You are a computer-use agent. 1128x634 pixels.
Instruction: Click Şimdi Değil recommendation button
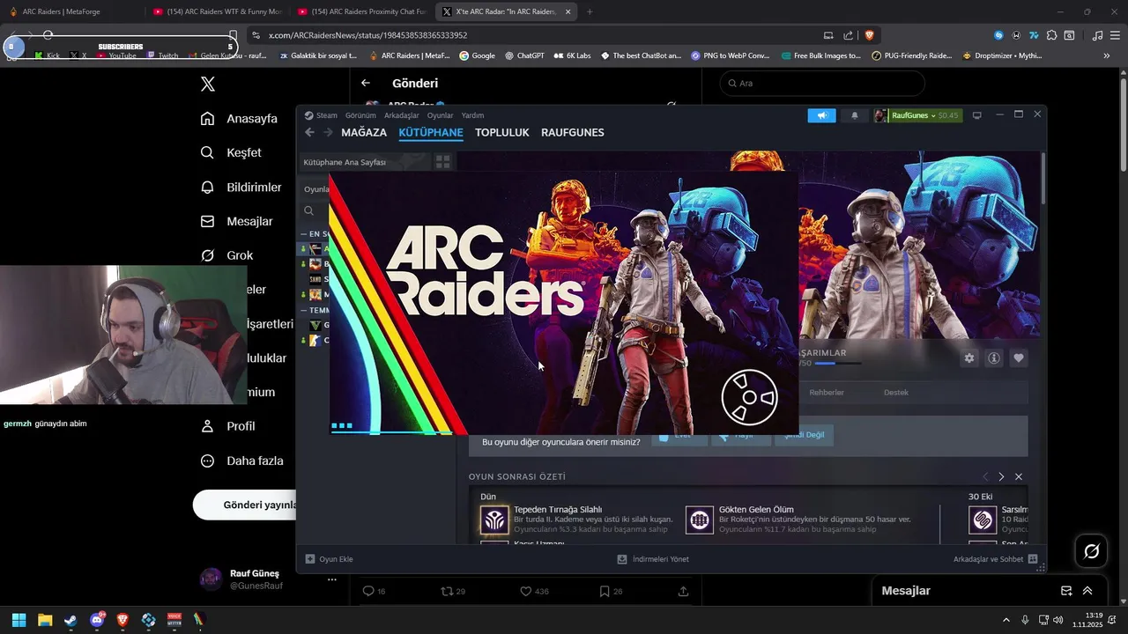coord(804,435)
